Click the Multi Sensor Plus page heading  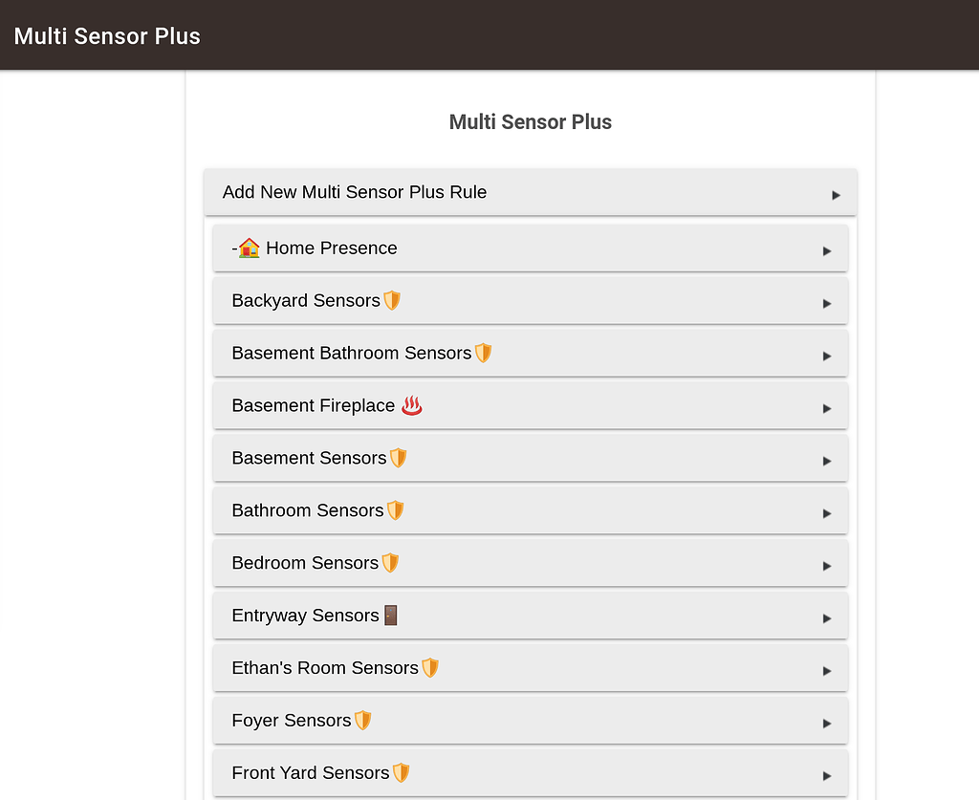click(x=530, y=121)
